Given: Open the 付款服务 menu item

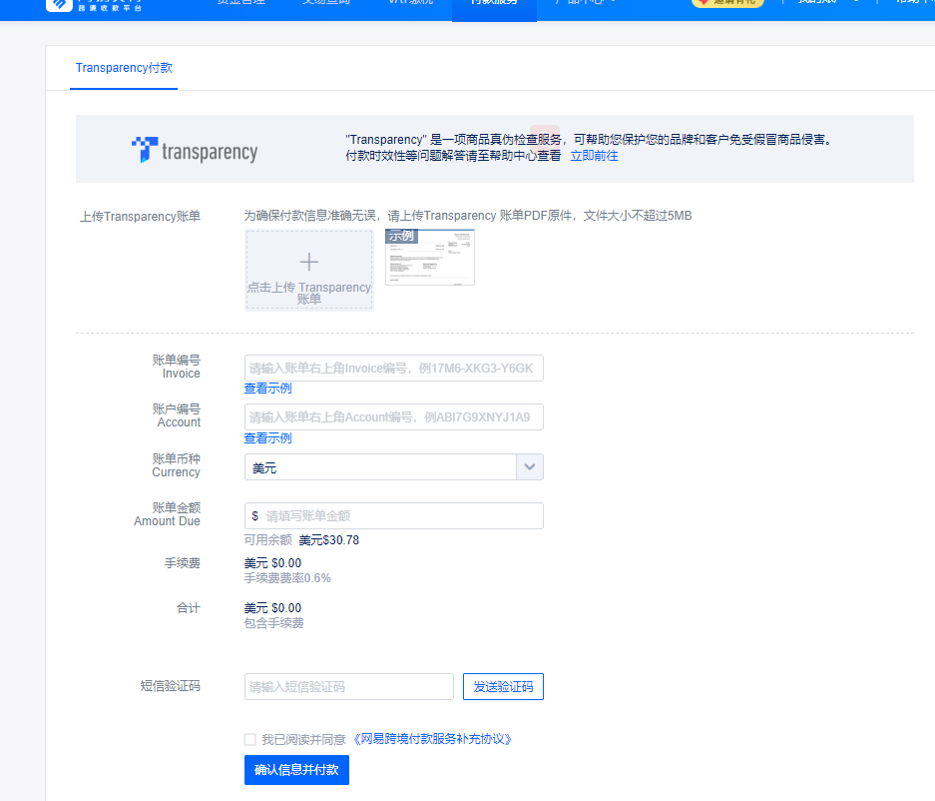Looking at the screenshot, I should pyautogui.click(x=494, y=5).
